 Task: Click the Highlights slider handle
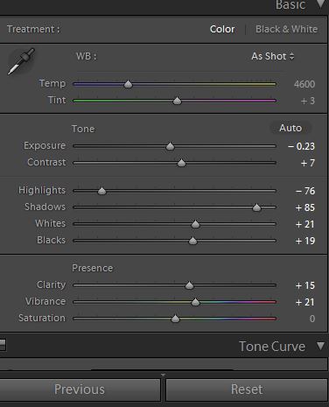pos(101,191)
